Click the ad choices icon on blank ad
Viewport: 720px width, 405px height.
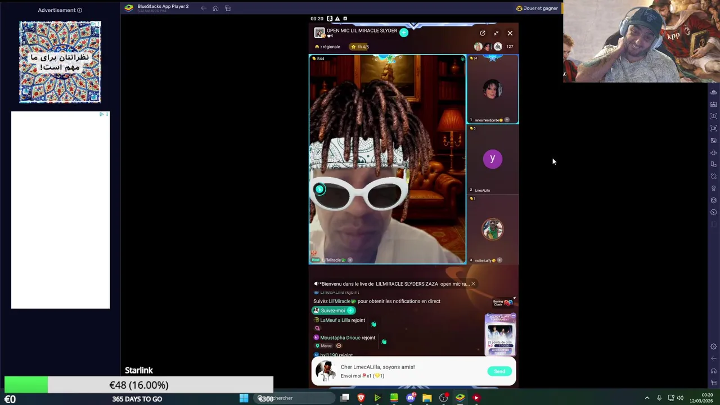pyautogui.click(x=101, y=115)
